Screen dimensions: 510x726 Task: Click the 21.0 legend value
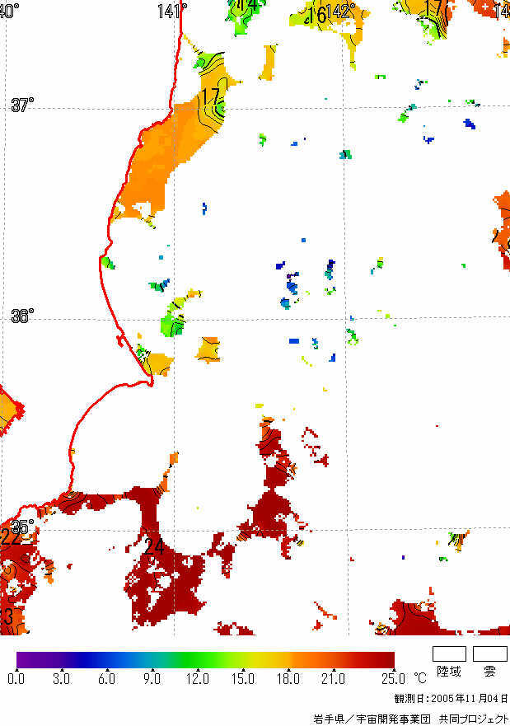tap(333, 679)
